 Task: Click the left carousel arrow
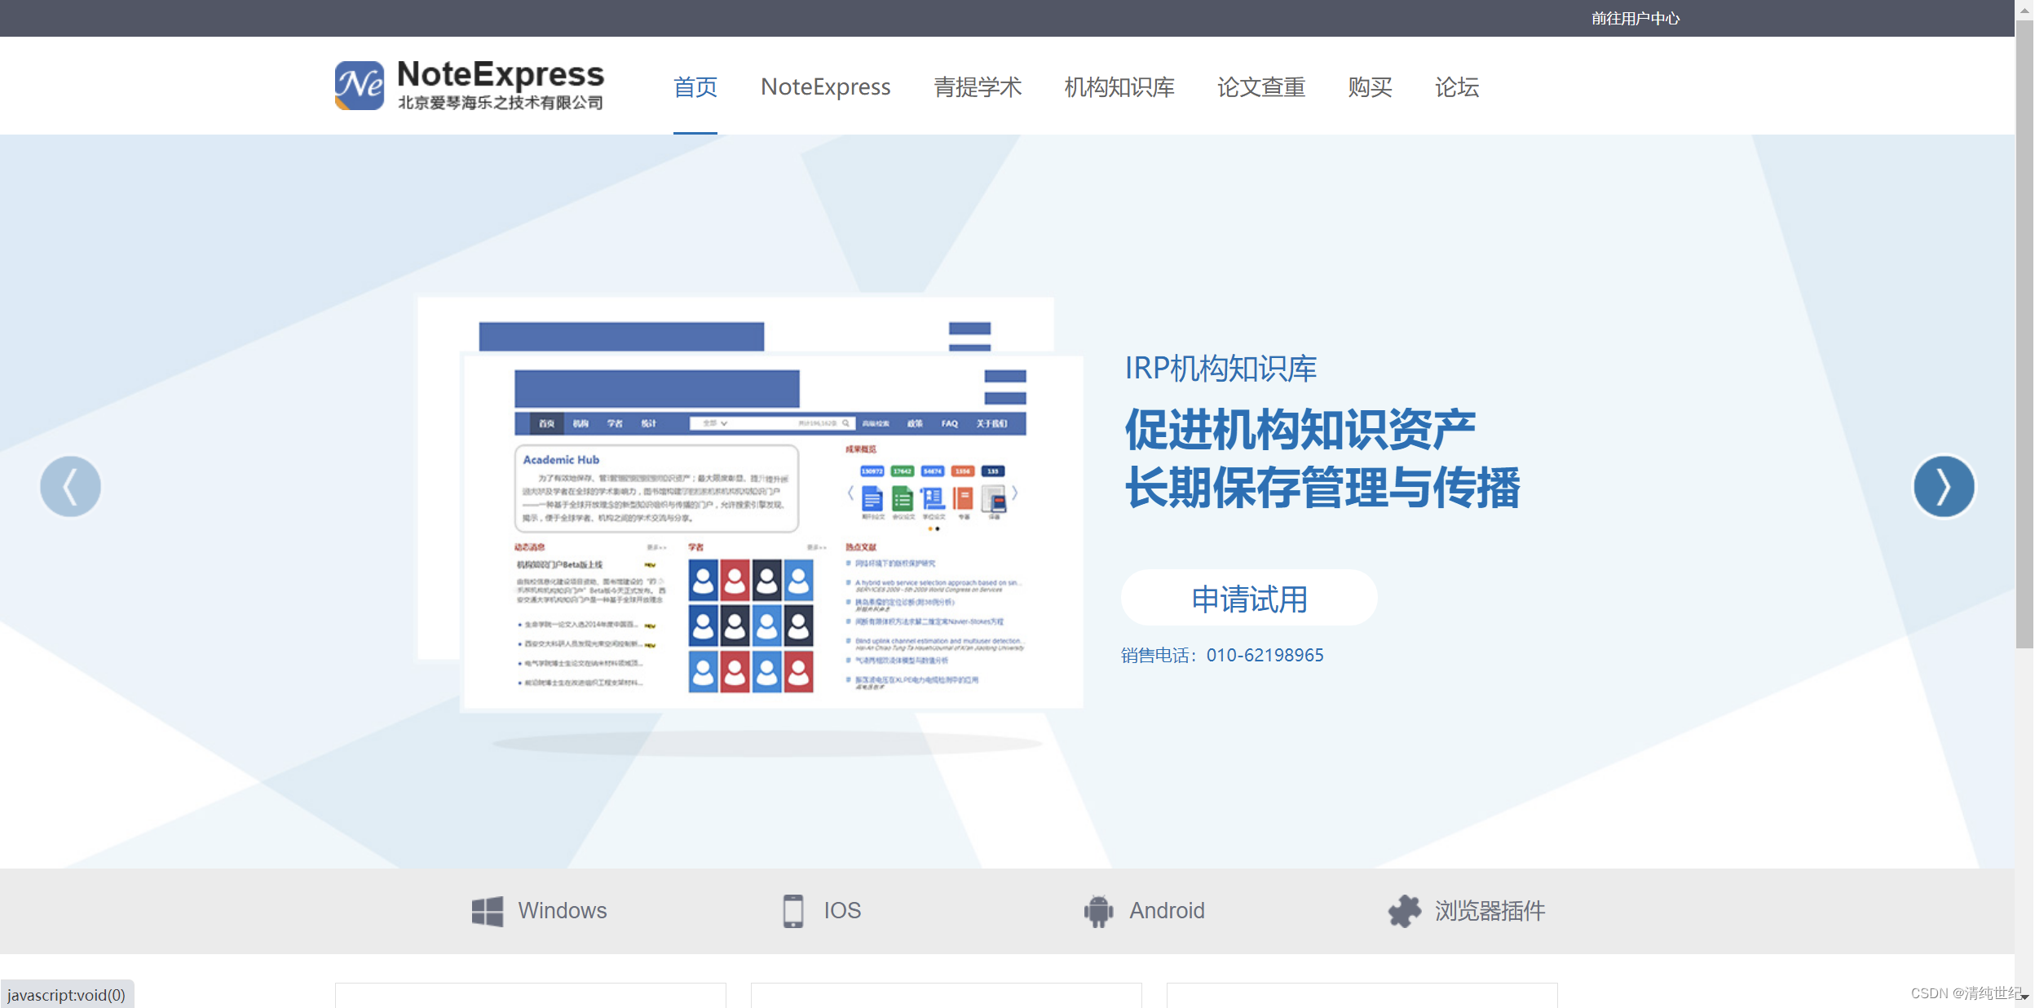coord(70,485)
